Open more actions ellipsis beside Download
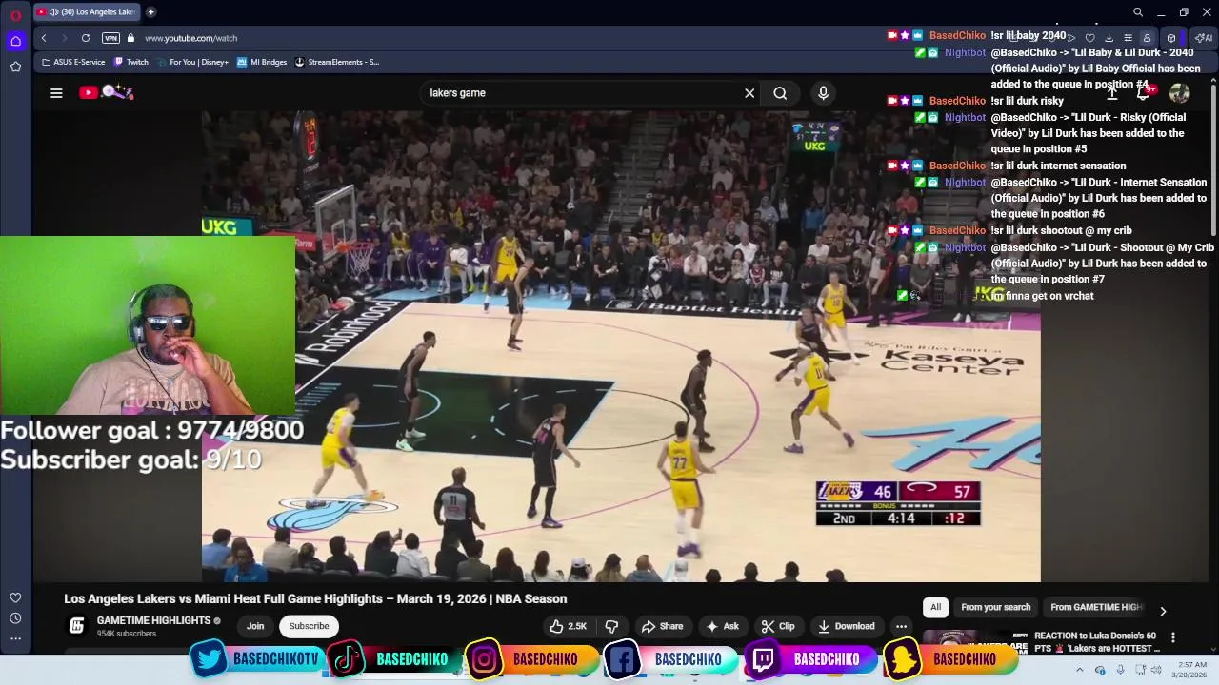 (x=901, y=626)
